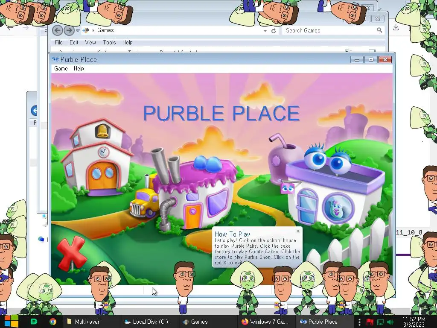Switch to Games taskbar button
The height and width of the screenshot is (328, 437).
coord(207,322)
